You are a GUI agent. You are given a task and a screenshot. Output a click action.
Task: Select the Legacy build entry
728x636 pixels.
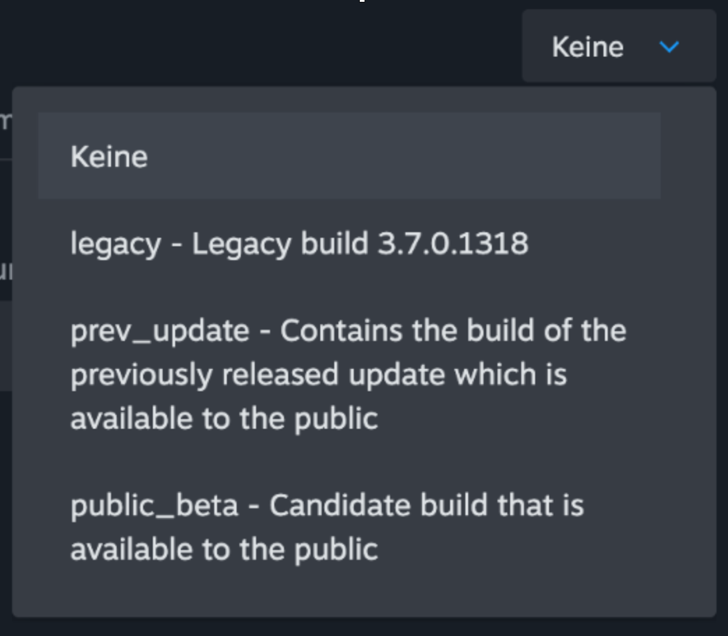tap(300, 244)
